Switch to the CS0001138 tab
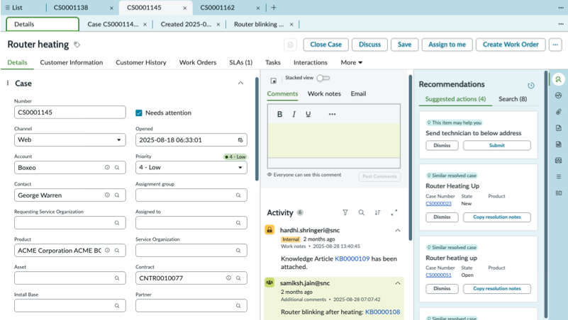 71,8
